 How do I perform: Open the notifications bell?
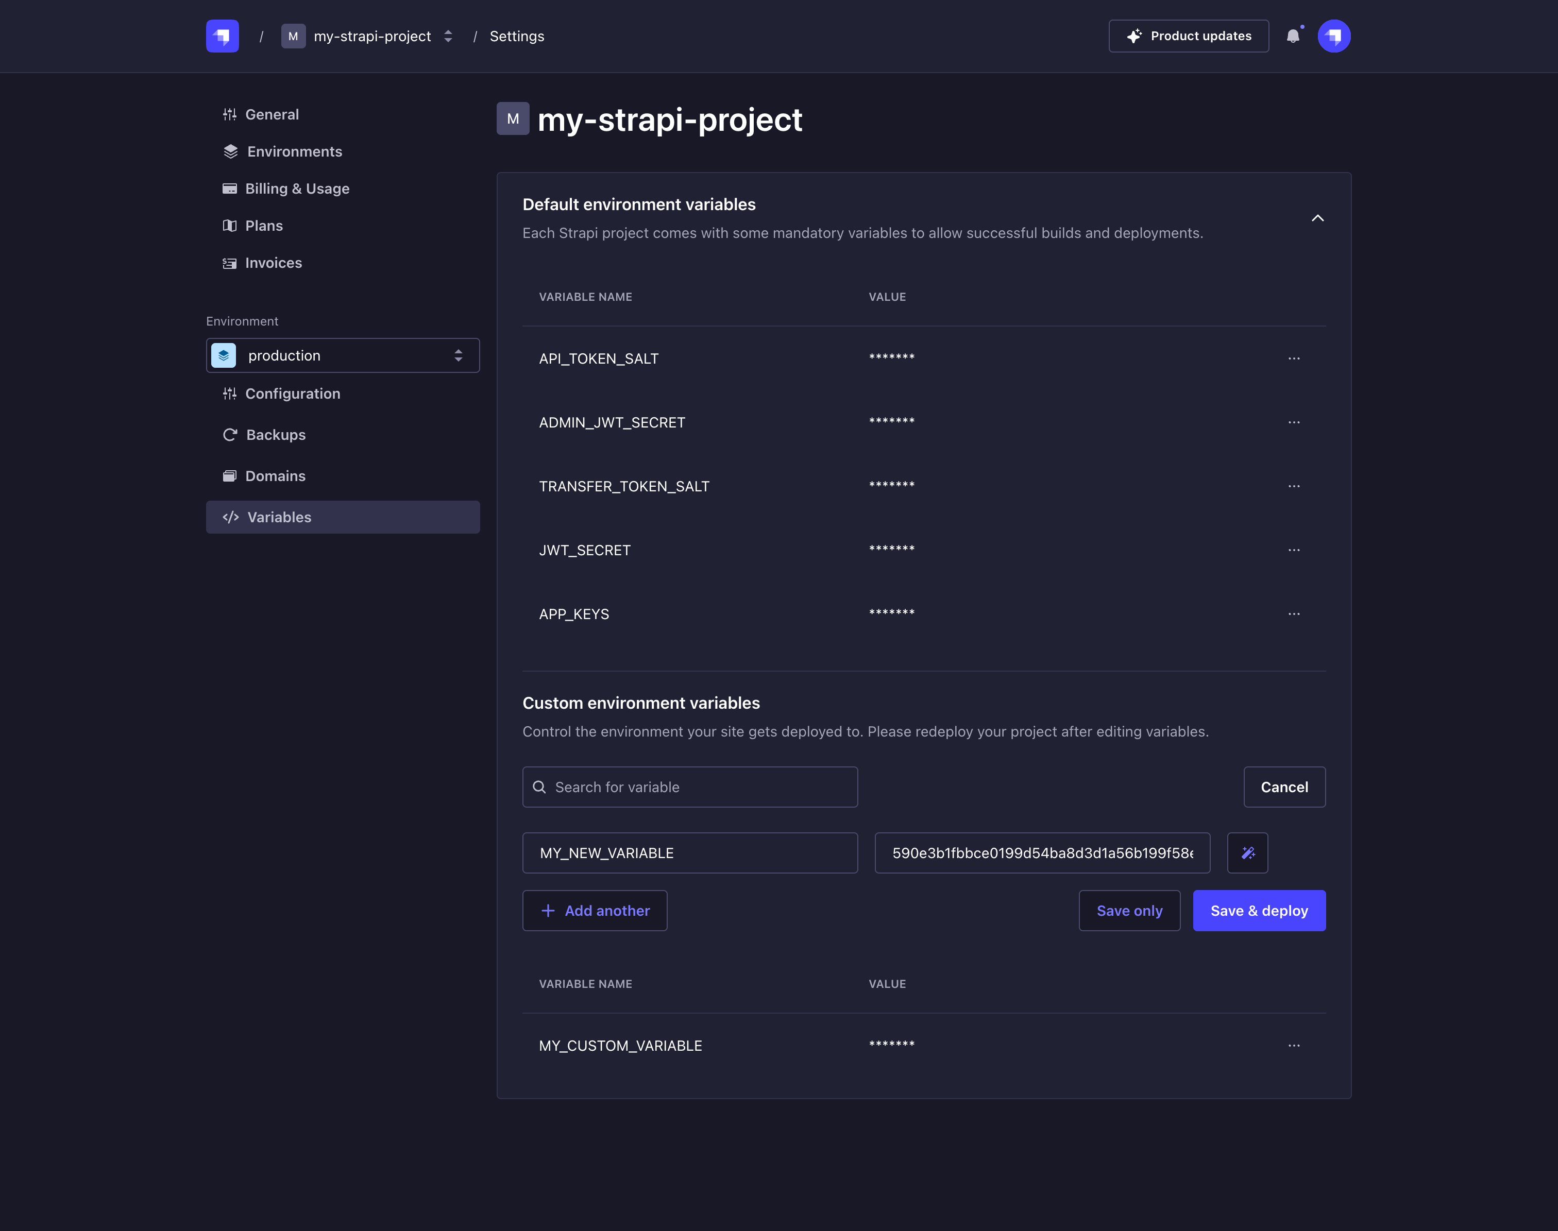(1293, 36)
